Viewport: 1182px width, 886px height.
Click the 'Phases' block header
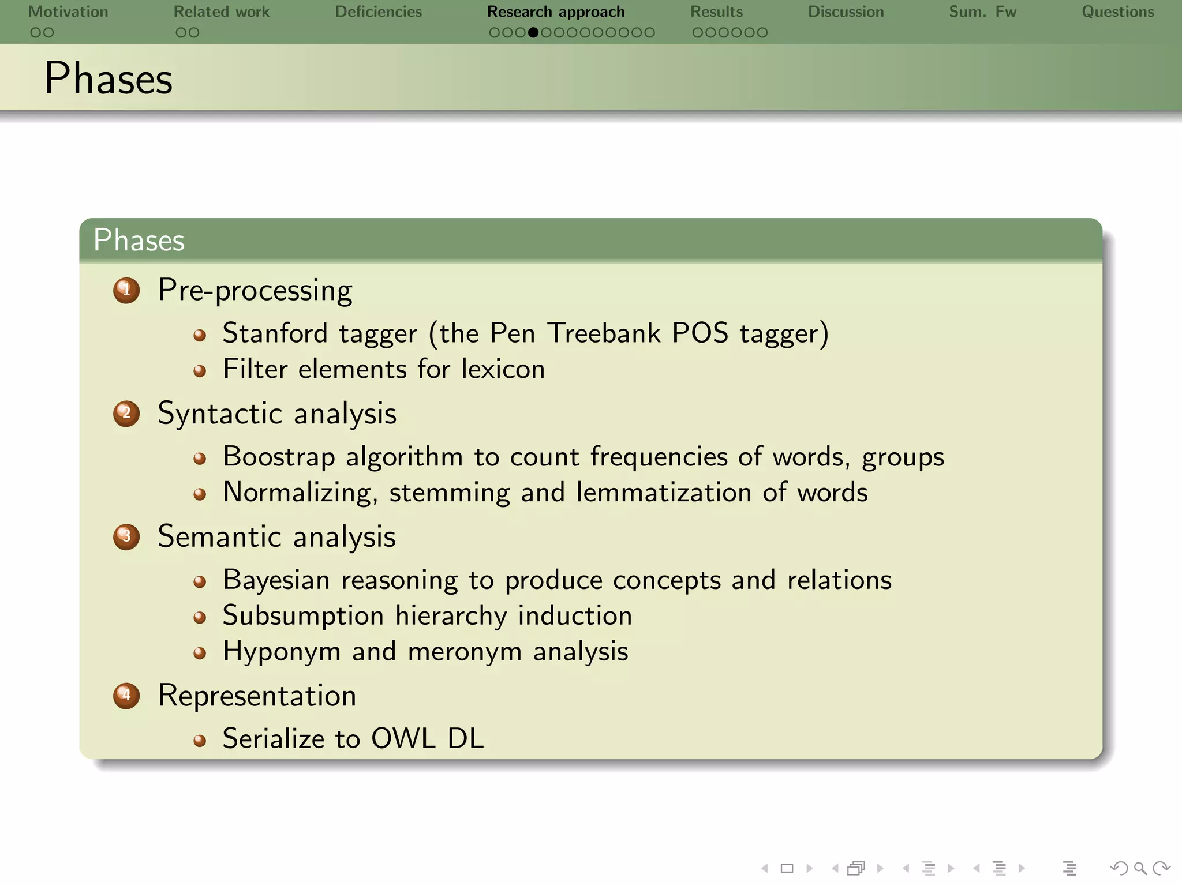(x=139, y=240)
